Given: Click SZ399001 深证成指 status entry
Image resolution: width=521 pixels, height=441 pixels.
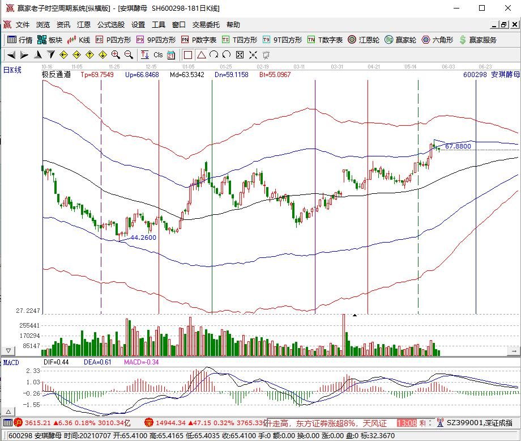Looking at the screenshot, I should [x=480, y=423].
